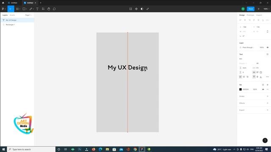Open a new tab with plus
Viewport: 271px width, 152px height.
41,3
